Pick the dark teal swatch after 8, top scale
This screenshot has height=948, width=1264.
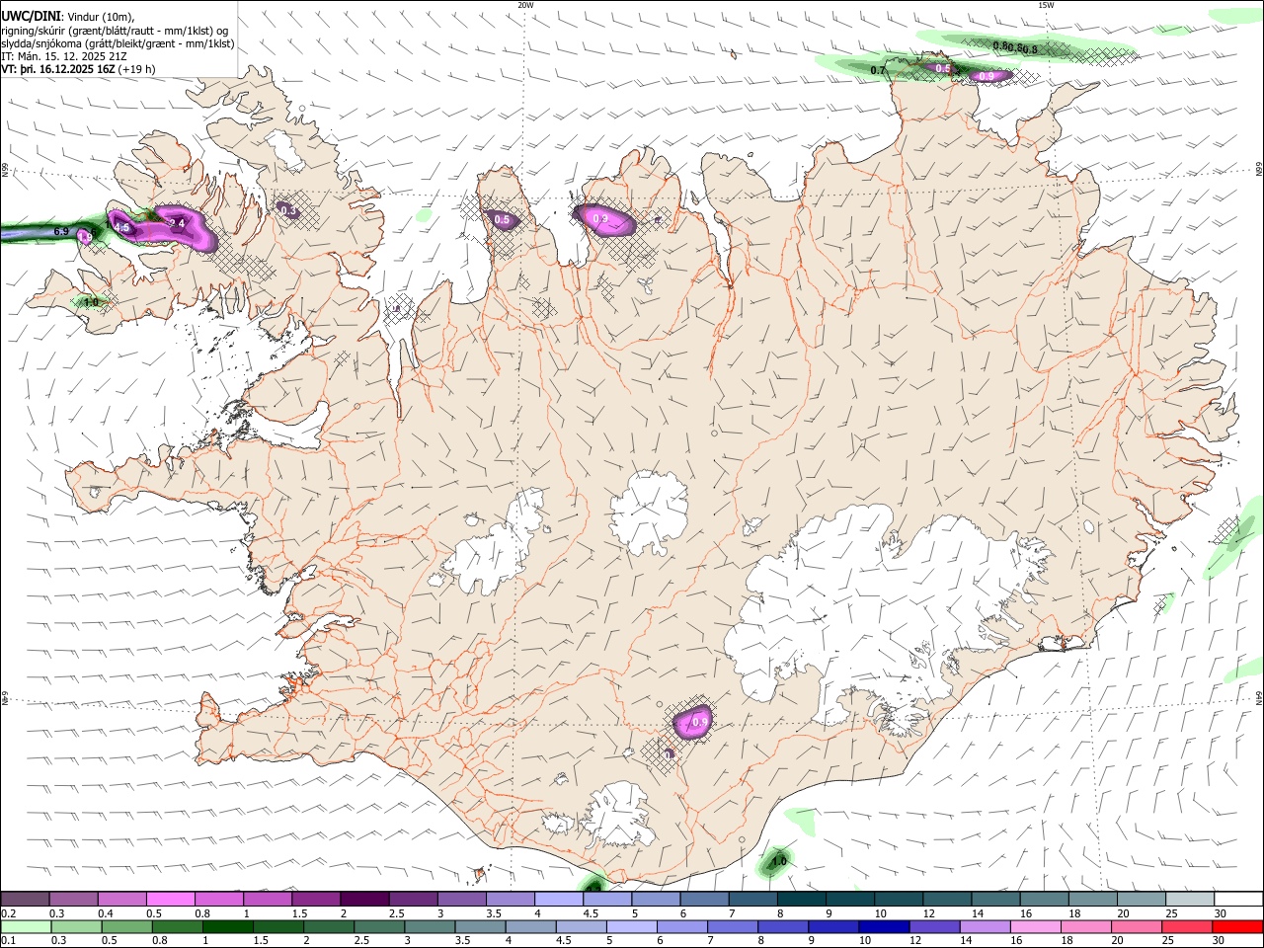coord(801,900)
